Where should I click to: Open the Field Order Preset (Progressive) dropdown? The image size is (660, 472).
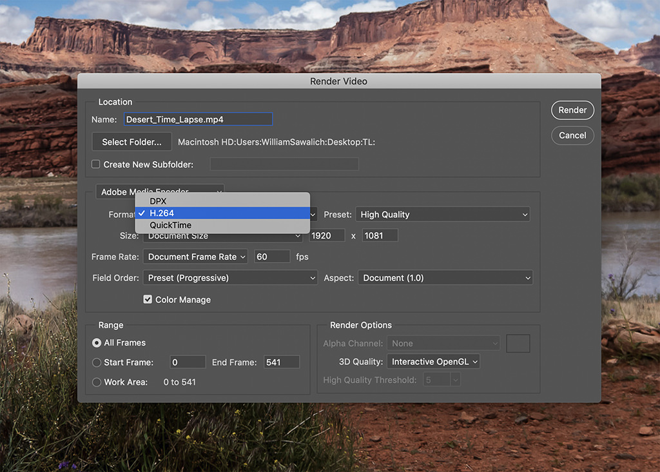tap(230, 277)
